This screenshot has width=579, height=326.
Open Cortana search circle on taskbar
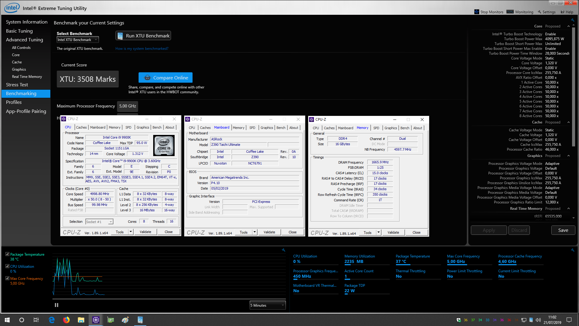click(x=22, y=320)
